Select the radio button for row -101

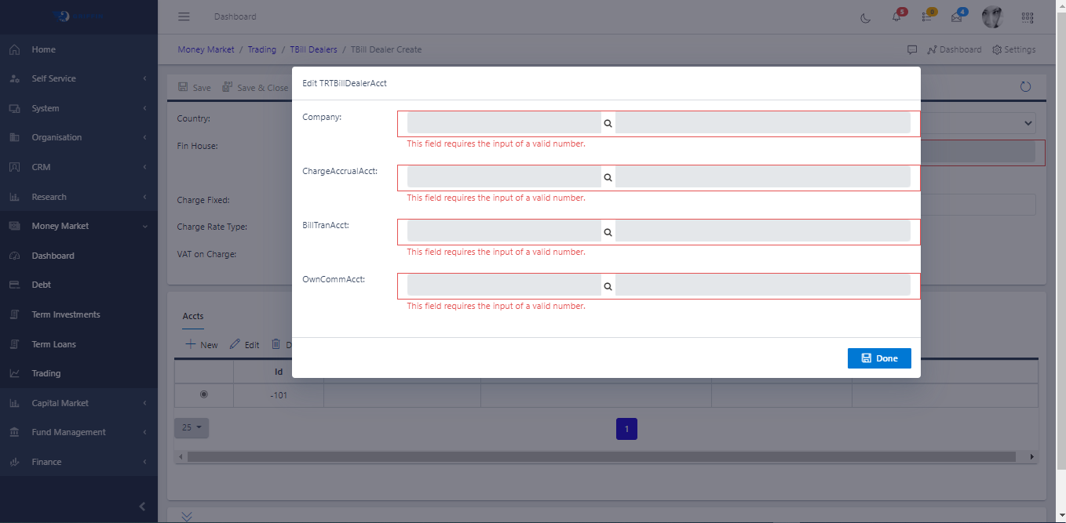[x=204, y=394]
